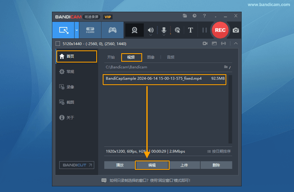294x192 pixels.
Task: Toggle the webcam overlay
Action: (135, 30)
